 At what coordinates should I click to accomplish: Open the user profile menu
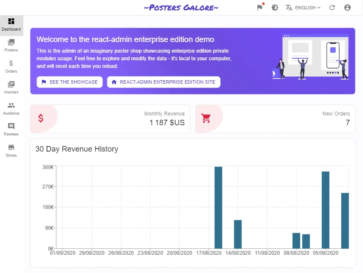pos(348,8)
